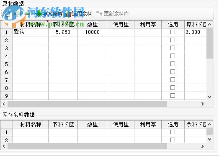This screenshot has height=156, width=219.
Task: Click 使用量 column header in 原材数据 table
Action: point(121,24)
